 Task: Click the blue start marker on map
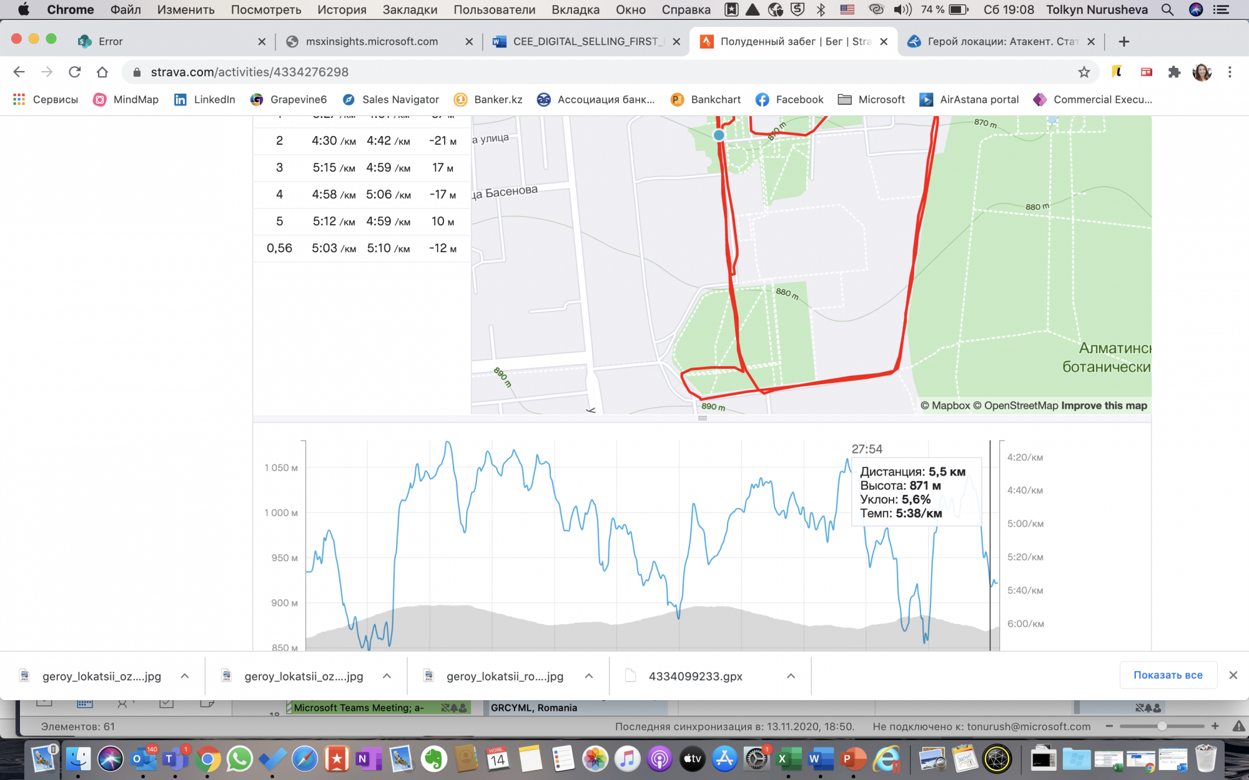719,135
